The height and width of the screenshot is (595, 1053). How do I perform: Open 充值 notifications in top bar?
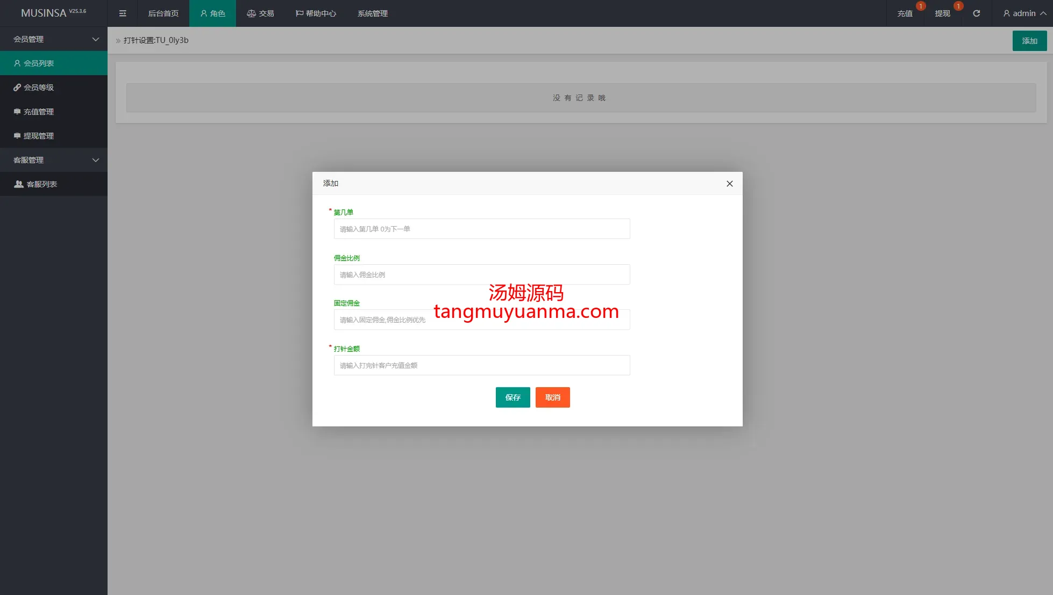pyautogui.click(x=905, y=13)
